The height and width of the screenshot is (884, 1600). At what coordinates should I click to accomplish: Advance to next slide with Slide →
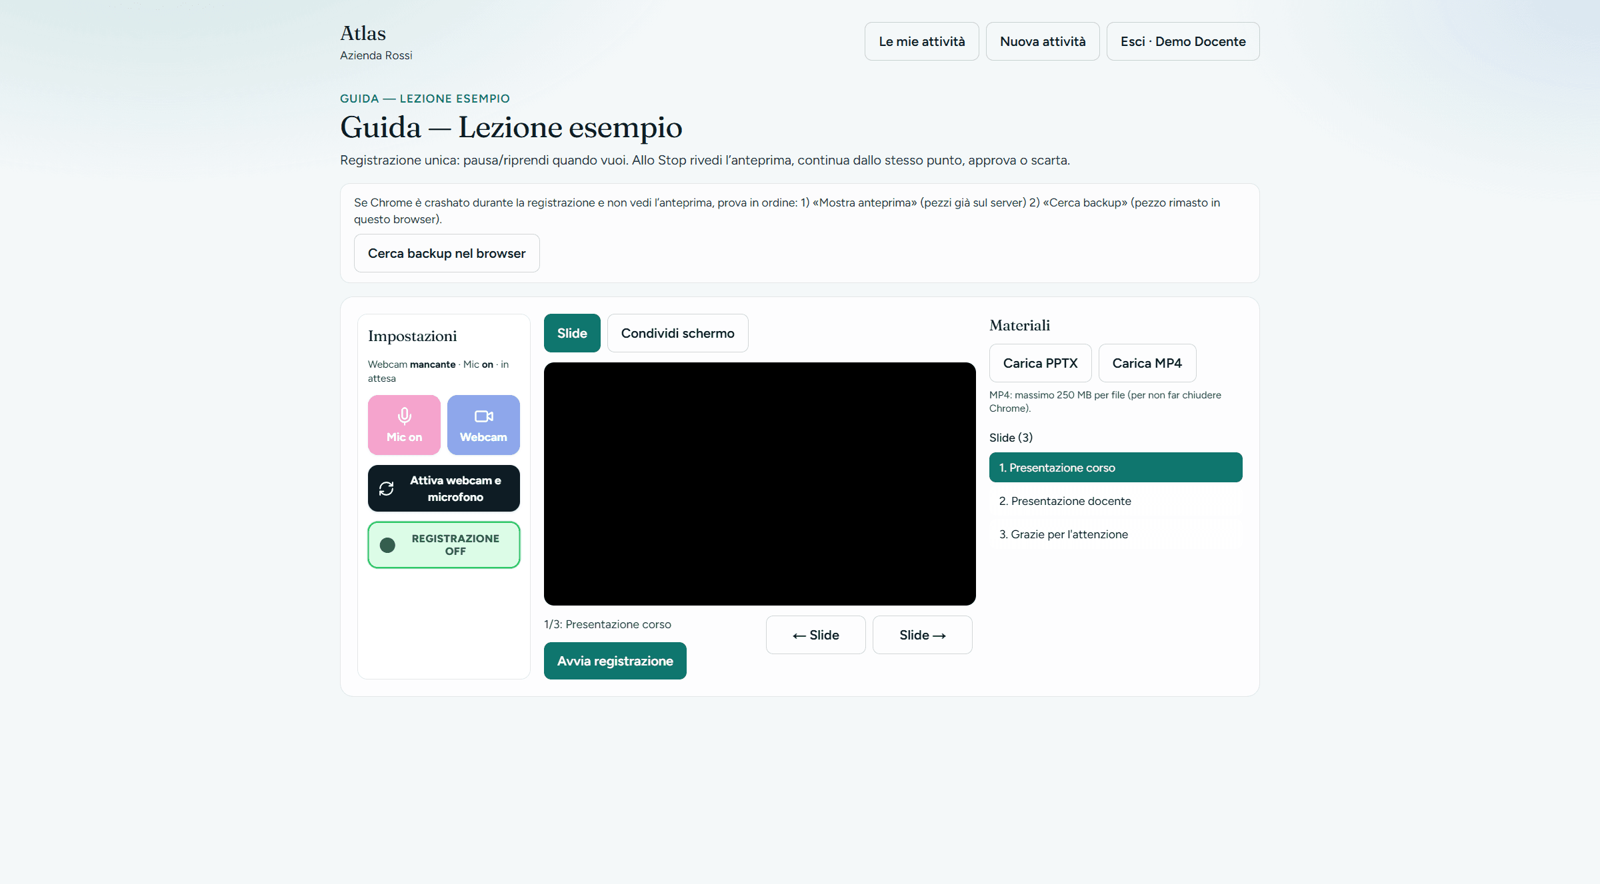(922, 635)
